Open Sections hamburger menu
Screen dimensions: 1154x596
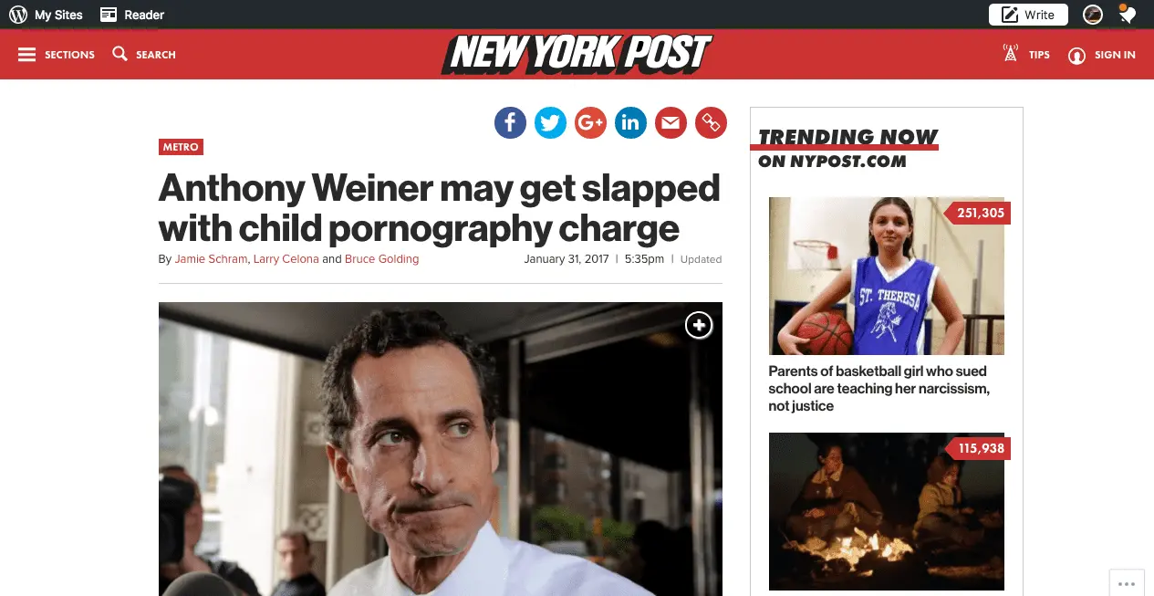point(56,55)
